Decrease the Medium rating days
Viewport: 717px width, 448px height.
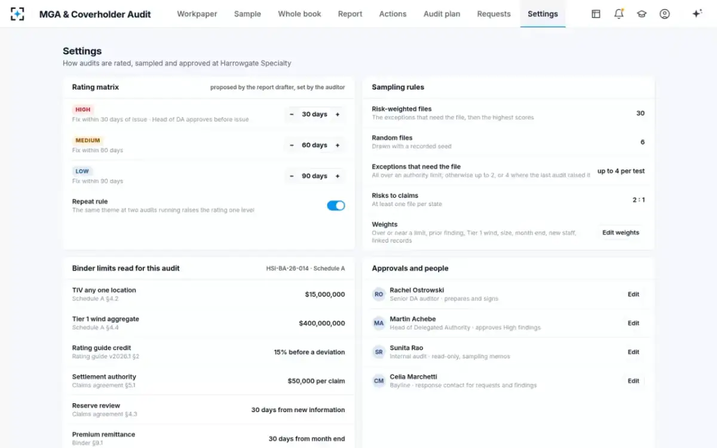292,145
